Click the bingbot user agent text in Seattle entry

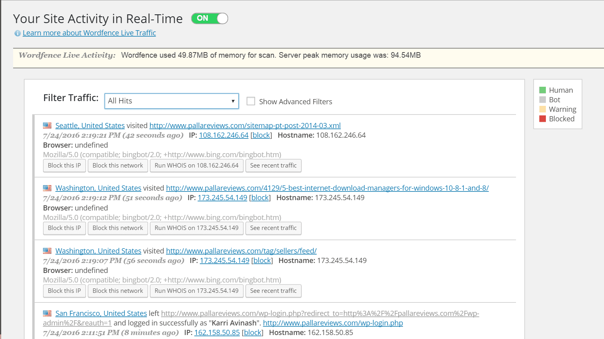click(162, 155)
